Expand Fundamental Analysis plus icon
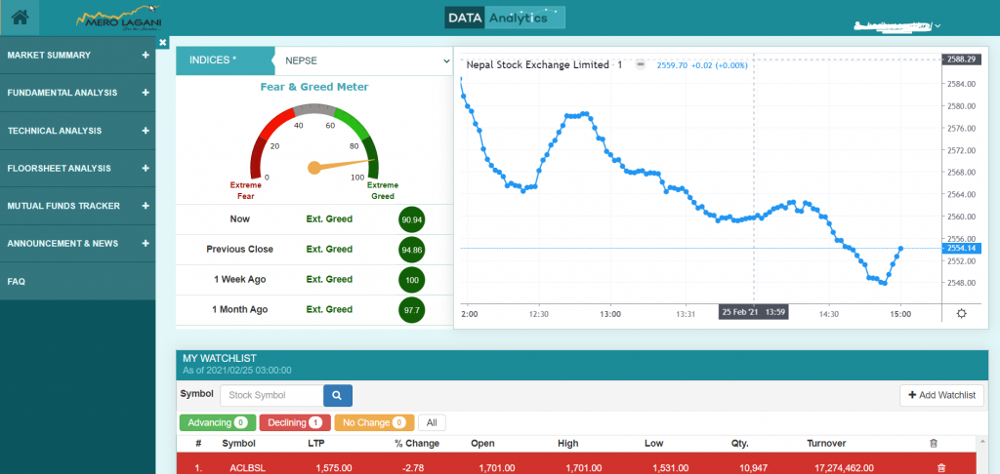 coord(146,93)
